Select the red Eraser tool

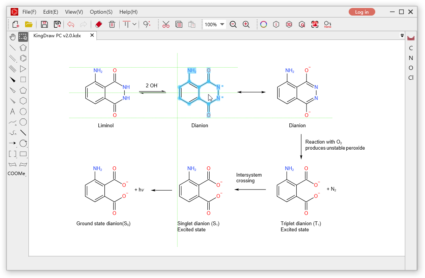(99, 24)
